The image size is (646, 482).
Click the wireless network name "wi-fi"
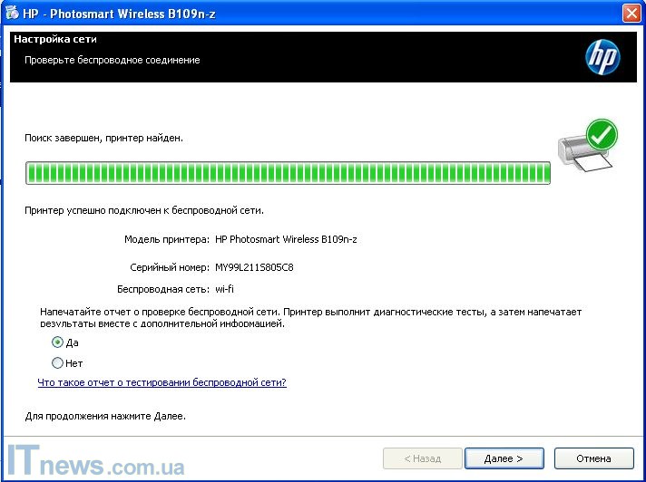[x=225, y=289]
